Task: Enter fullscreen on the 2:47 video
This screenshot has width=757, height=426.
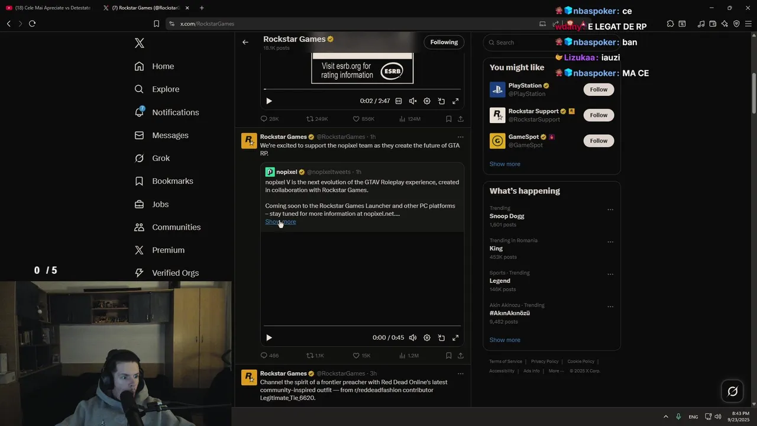Action: tap(455, 101)
